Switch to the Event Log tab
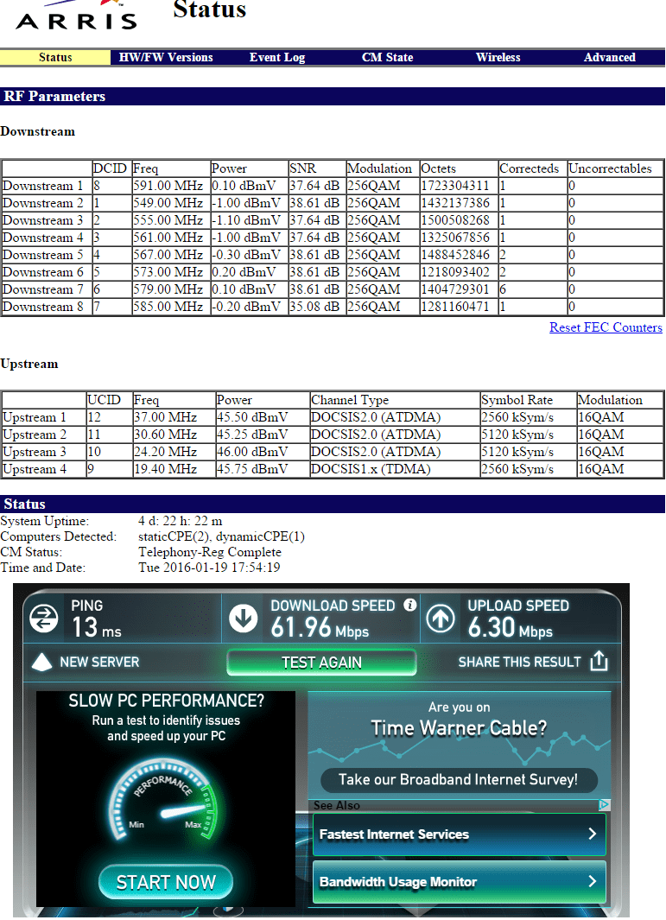The height and width of the screenshot is (920, 666). (277, 58)
